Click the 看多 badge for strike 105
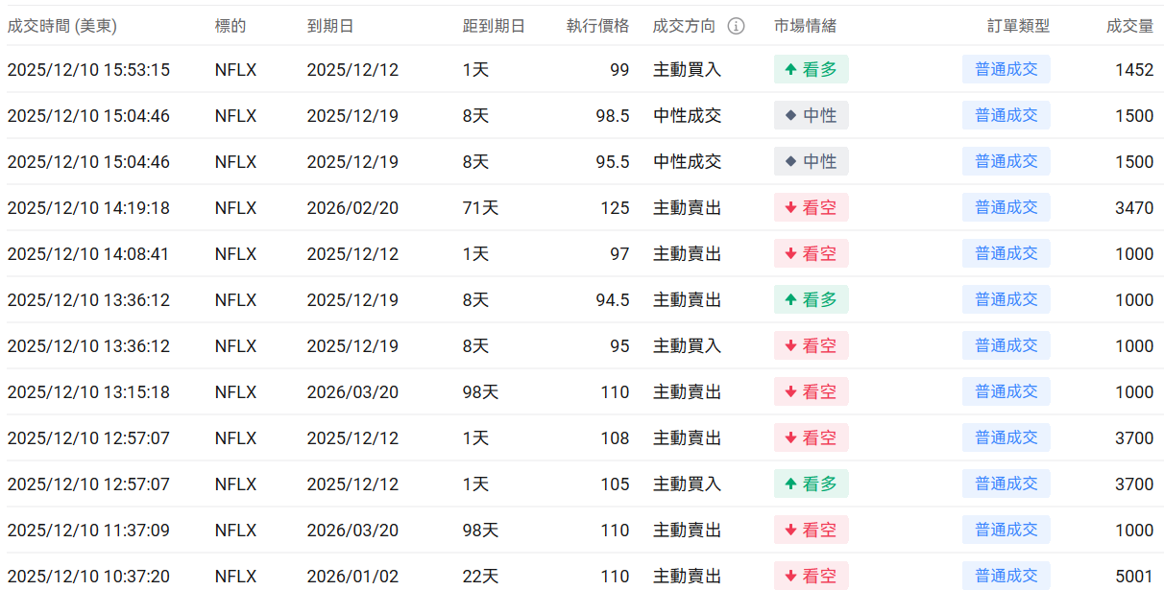 tap(811, 484)
